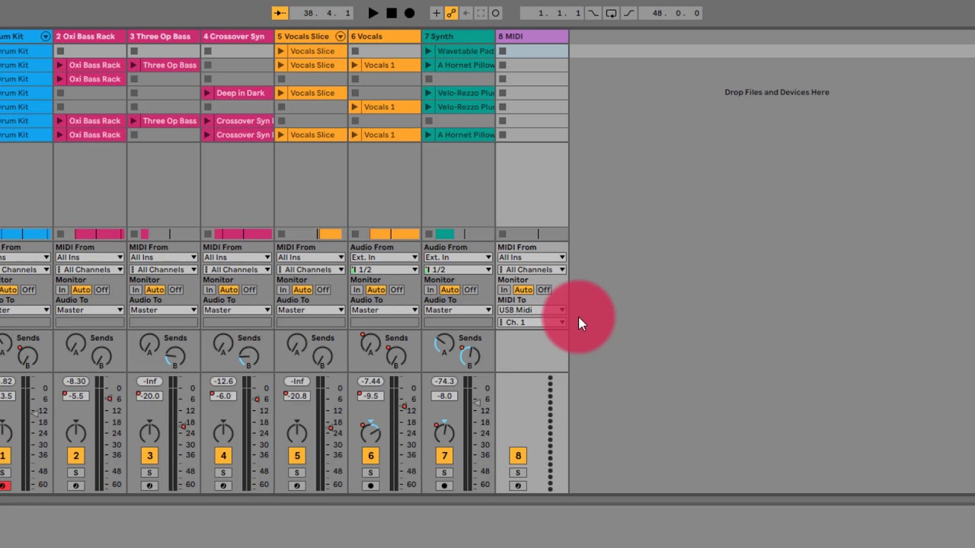This screenshot has width=975, height=548.
Task: Enable MIDI Arrangement Overdub plus button
Action: (x=436, y=13)
